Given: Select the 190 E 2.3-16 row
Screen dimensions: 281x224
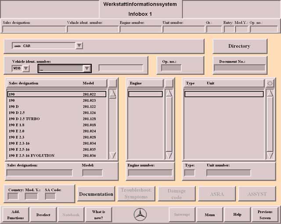Looking at the screenshot, I should click(x=57, y=143).
